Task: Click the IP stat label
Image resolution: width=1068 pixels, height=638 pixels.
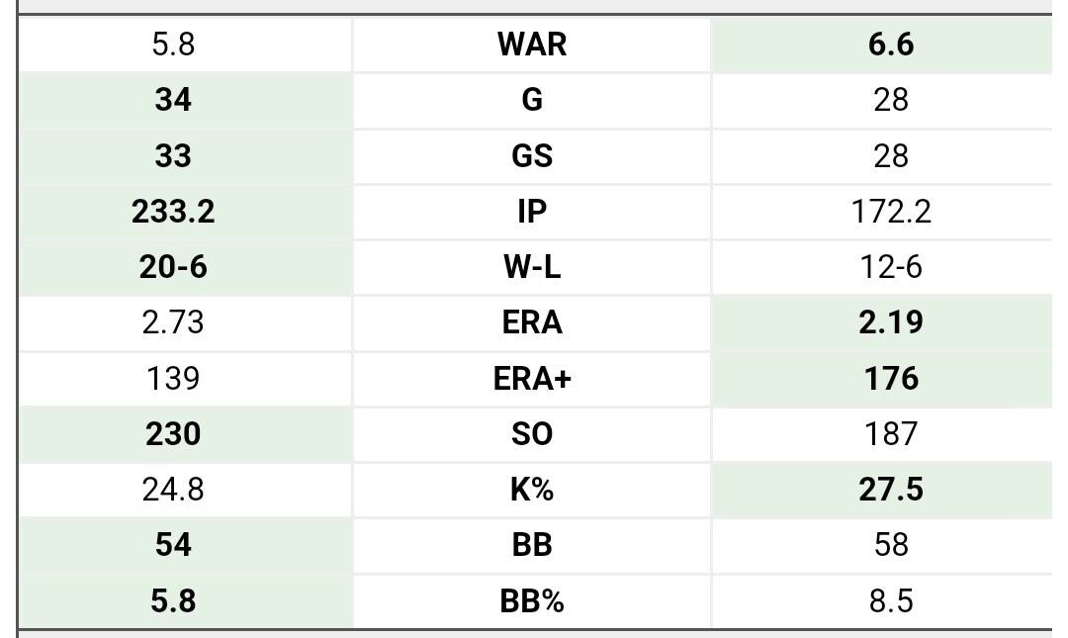Action: click(532, 212)
